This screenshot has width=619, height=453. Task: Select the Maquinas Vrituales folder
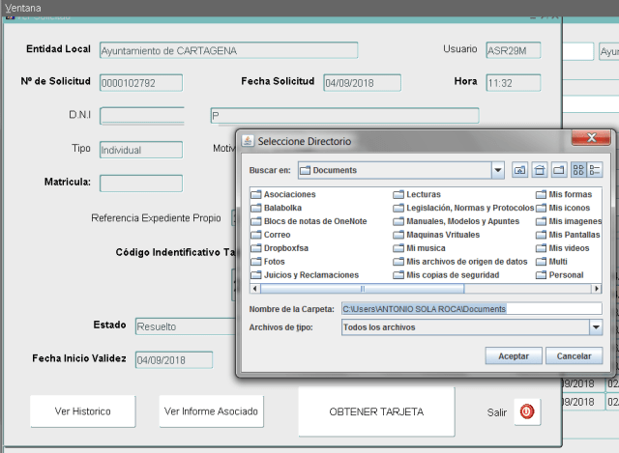click(436, 235)
